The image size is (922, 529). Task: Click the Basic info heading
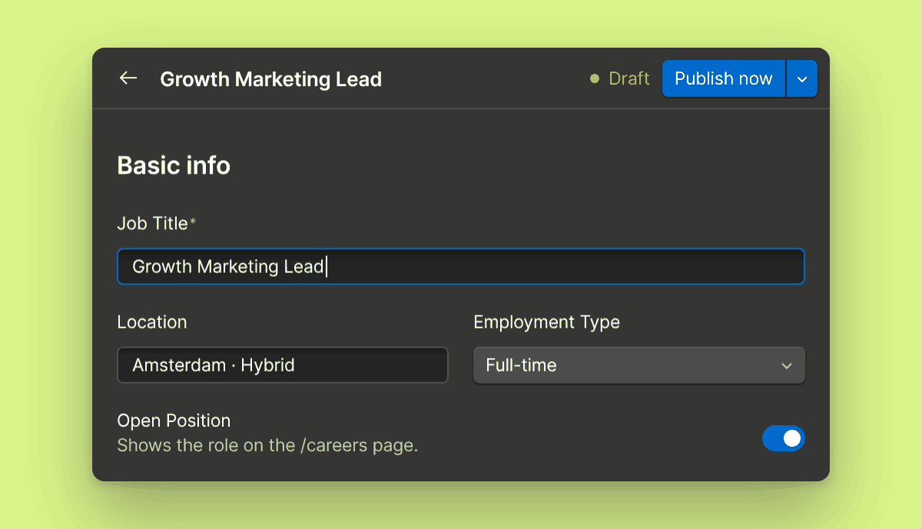[x=174, y=165]
